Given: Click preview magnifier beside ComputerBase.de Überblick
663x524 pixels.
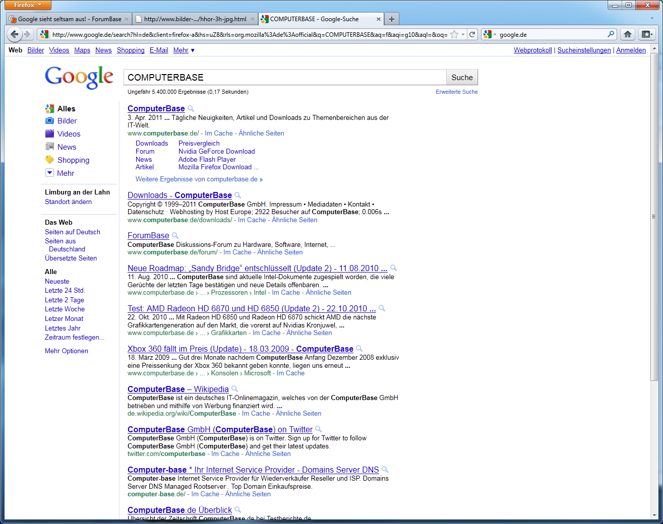Looking at the screenshot, I should tap(237, 510).
